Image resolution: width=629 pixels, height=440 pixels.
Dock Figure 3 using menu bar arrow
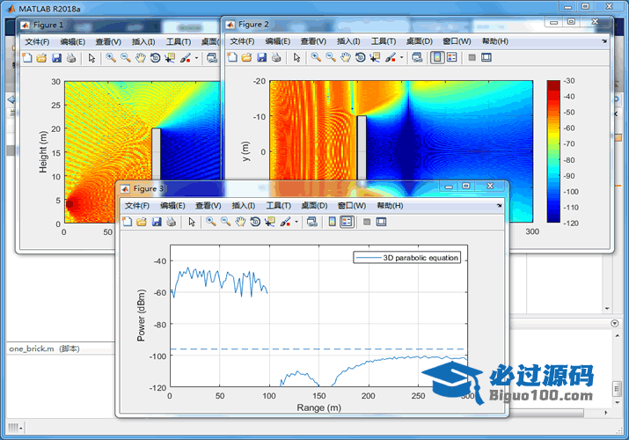click(x=499, y=205)
